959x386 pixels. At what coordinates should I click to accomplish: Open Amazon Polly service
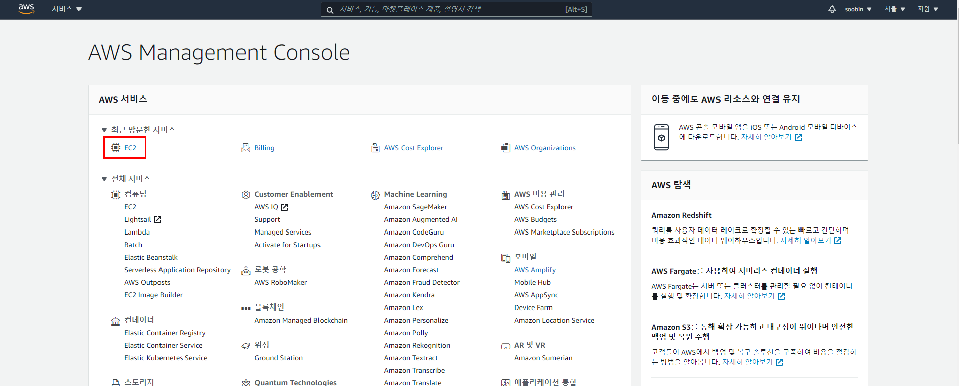click(406, 333)
